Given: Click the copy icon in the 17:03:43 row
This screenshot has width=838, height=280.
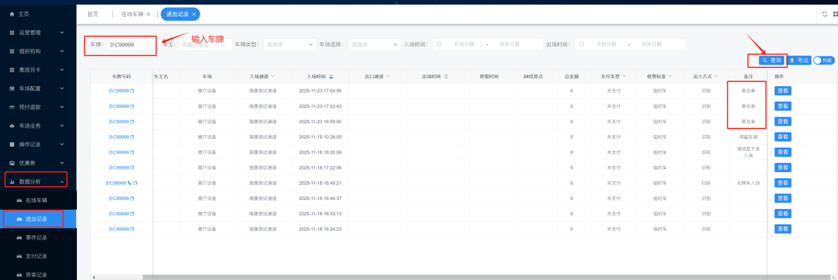Looking at the screenshot, I should coord(132,106).
